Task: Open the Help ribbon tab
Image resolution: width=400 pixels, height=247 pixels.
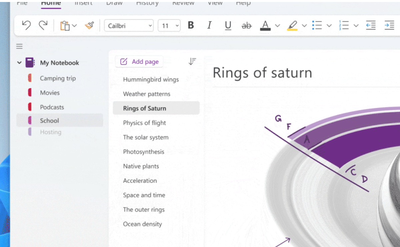Action: coord(243,3)
